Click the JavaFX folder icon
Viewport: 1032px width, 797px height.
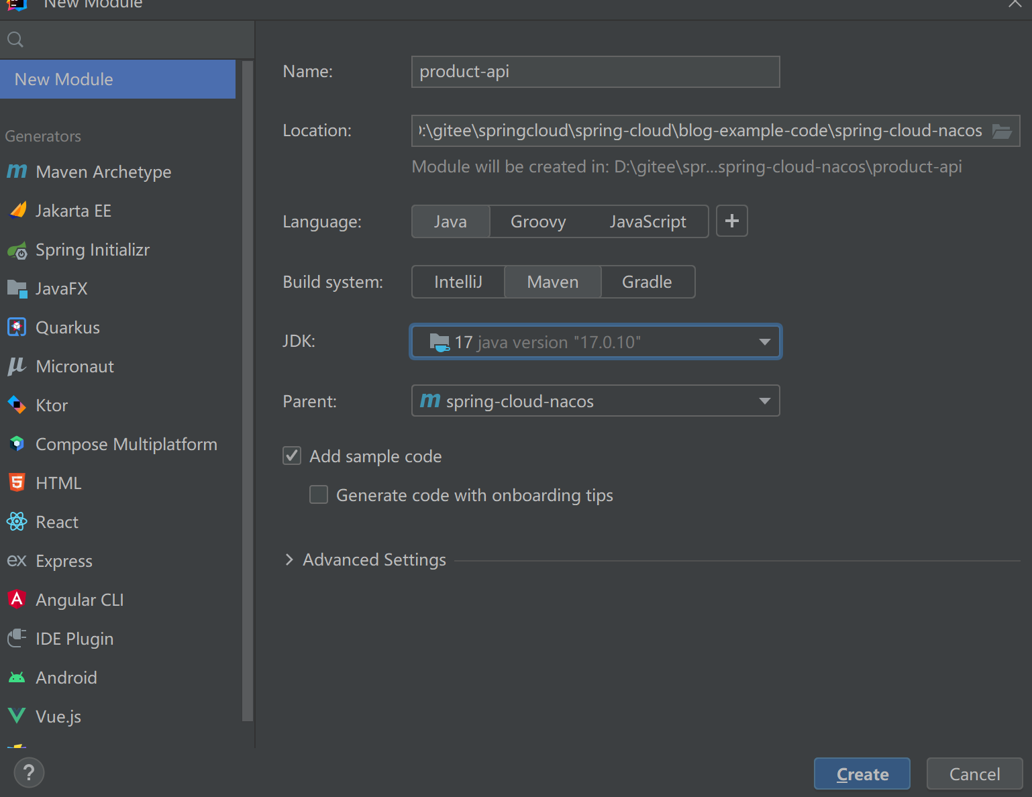coord(17,288)
